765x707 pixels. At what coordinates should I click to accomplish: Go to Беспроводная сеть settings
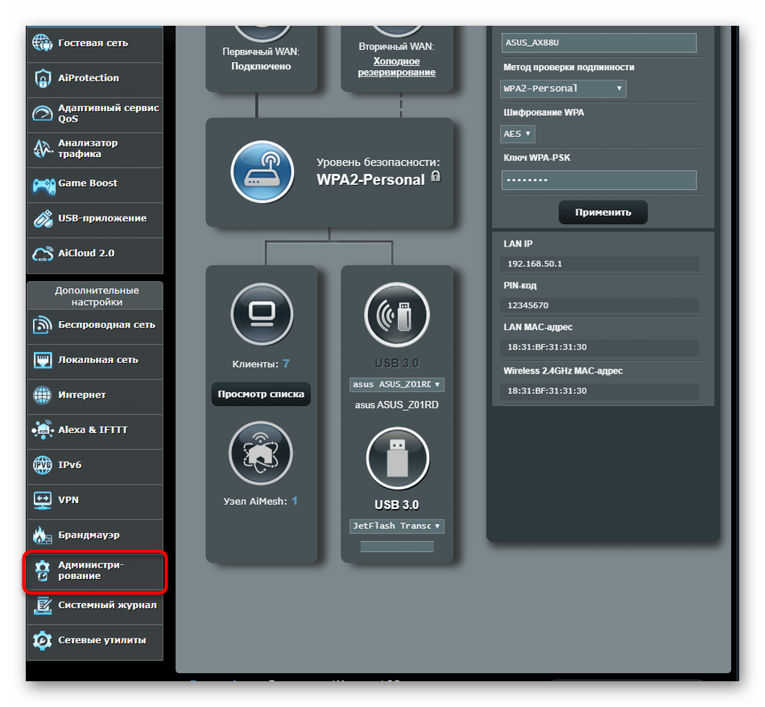(x=95, y=325)
